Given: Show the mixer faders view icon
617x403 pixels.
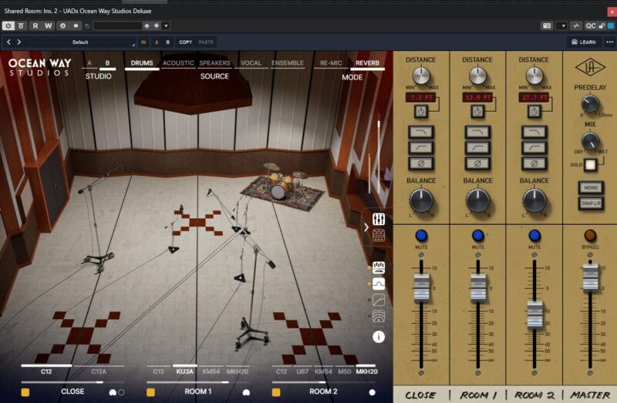Looking at the screenshot, I should pos(379,219).
